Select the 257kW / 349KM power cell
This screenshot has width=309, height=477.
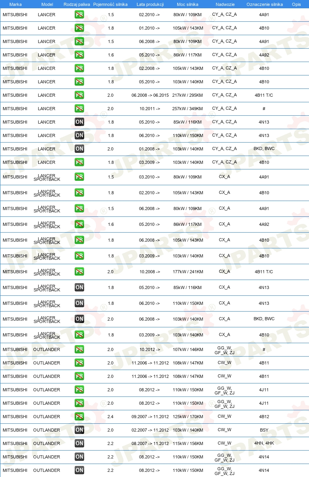click(x=188, y=109)
